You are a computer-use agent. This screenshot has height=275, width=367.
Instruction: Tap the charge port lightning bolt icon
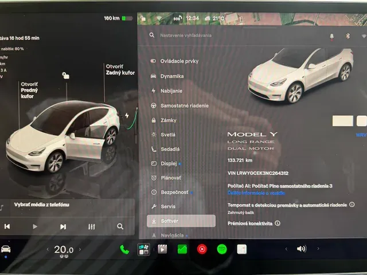click(127, 116)
